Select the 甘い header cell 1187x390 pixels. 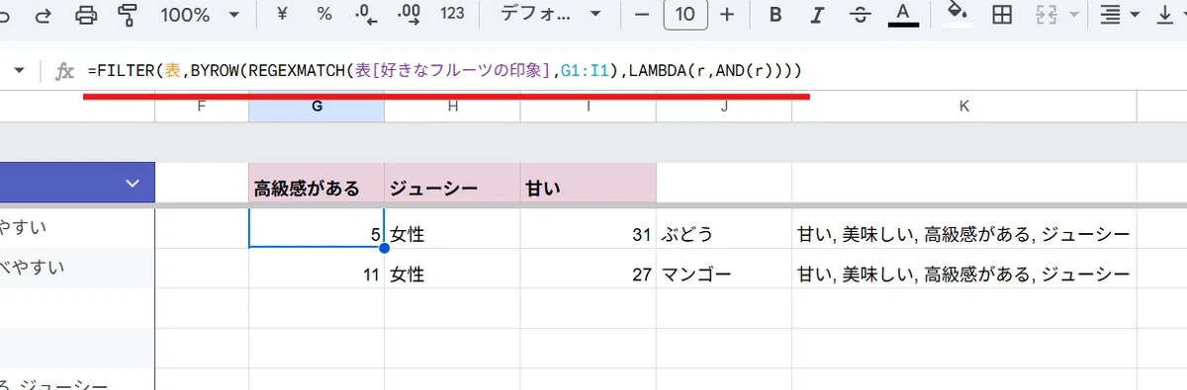[588, 183]
